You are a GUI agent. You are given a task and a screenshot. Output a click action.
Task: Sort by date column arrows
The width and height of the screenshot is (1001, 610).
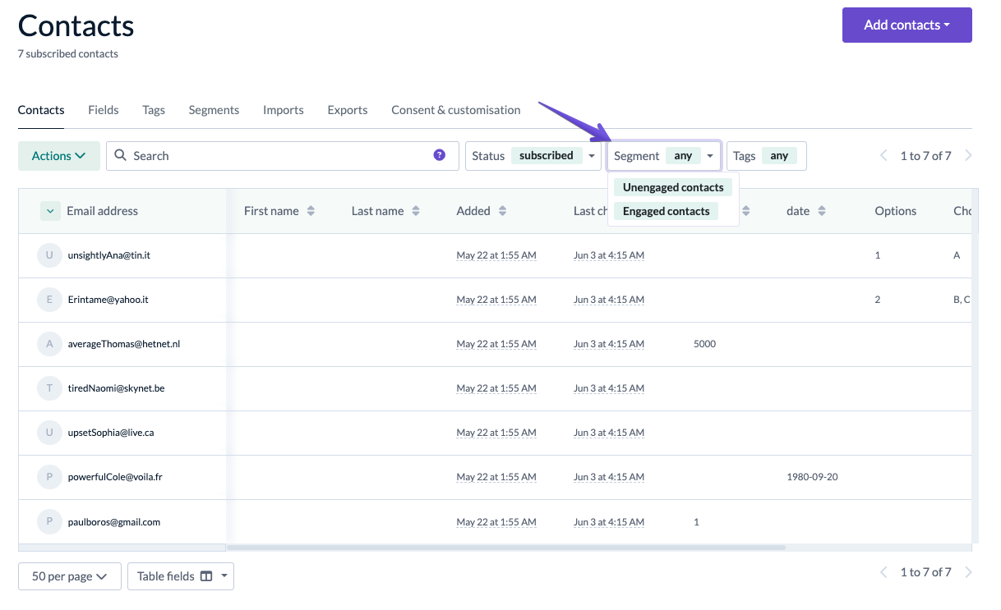(x=822, y=211)
